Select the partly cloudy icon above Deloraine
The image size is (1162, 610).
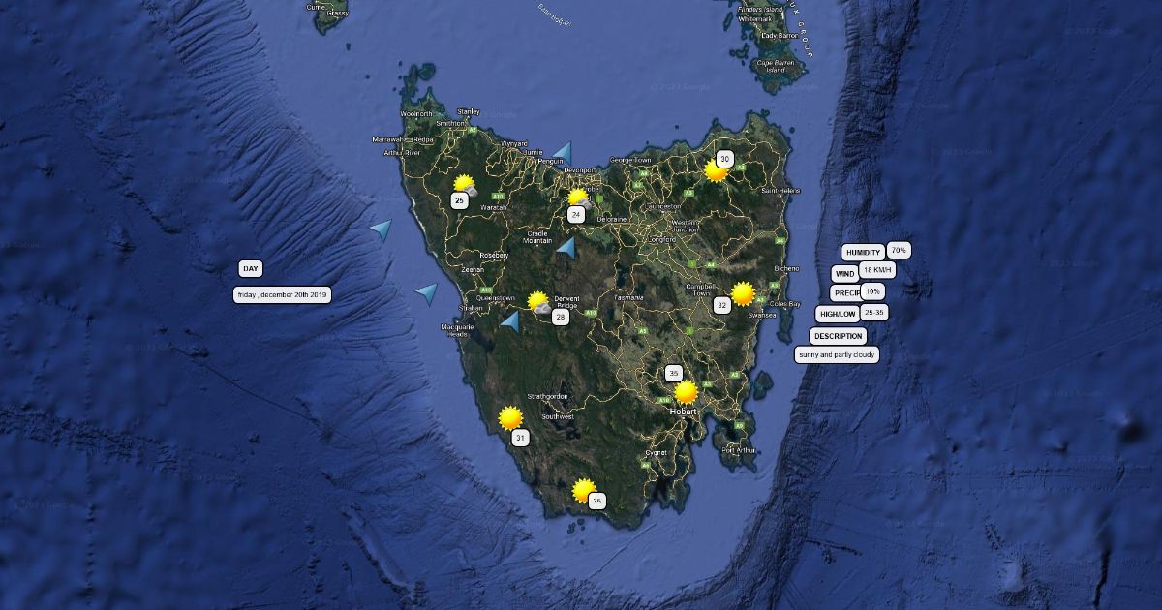[x=579, y=198]
